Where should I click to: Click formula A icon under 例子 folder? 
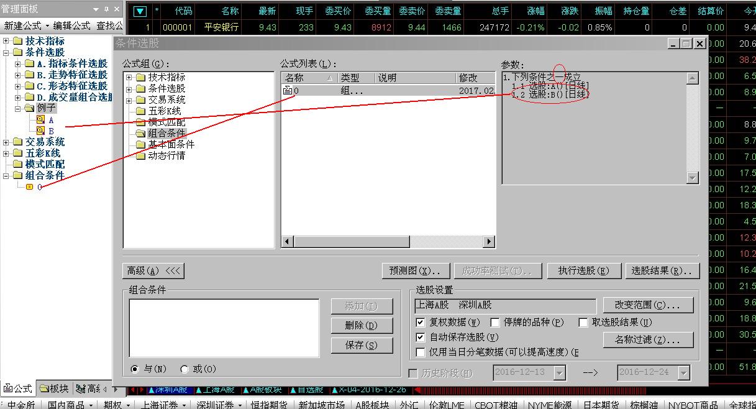(40, 119)
